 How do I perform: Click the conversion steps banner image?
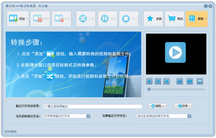73,64
